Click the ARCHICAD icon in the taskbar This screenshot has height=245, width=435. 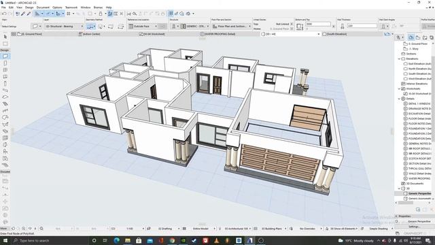point(249,240)
